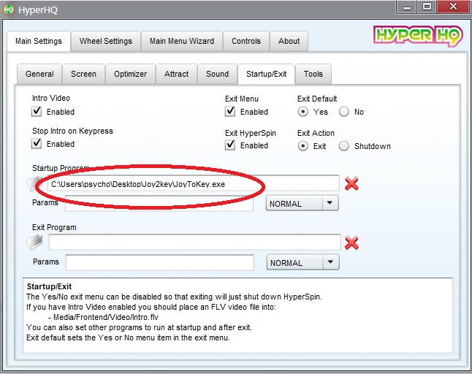Clear Startup Program path with red X

tap(351, 183)
